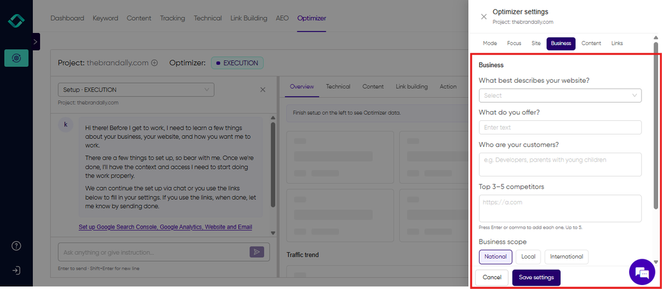Select Local business scope

point(528,257)
